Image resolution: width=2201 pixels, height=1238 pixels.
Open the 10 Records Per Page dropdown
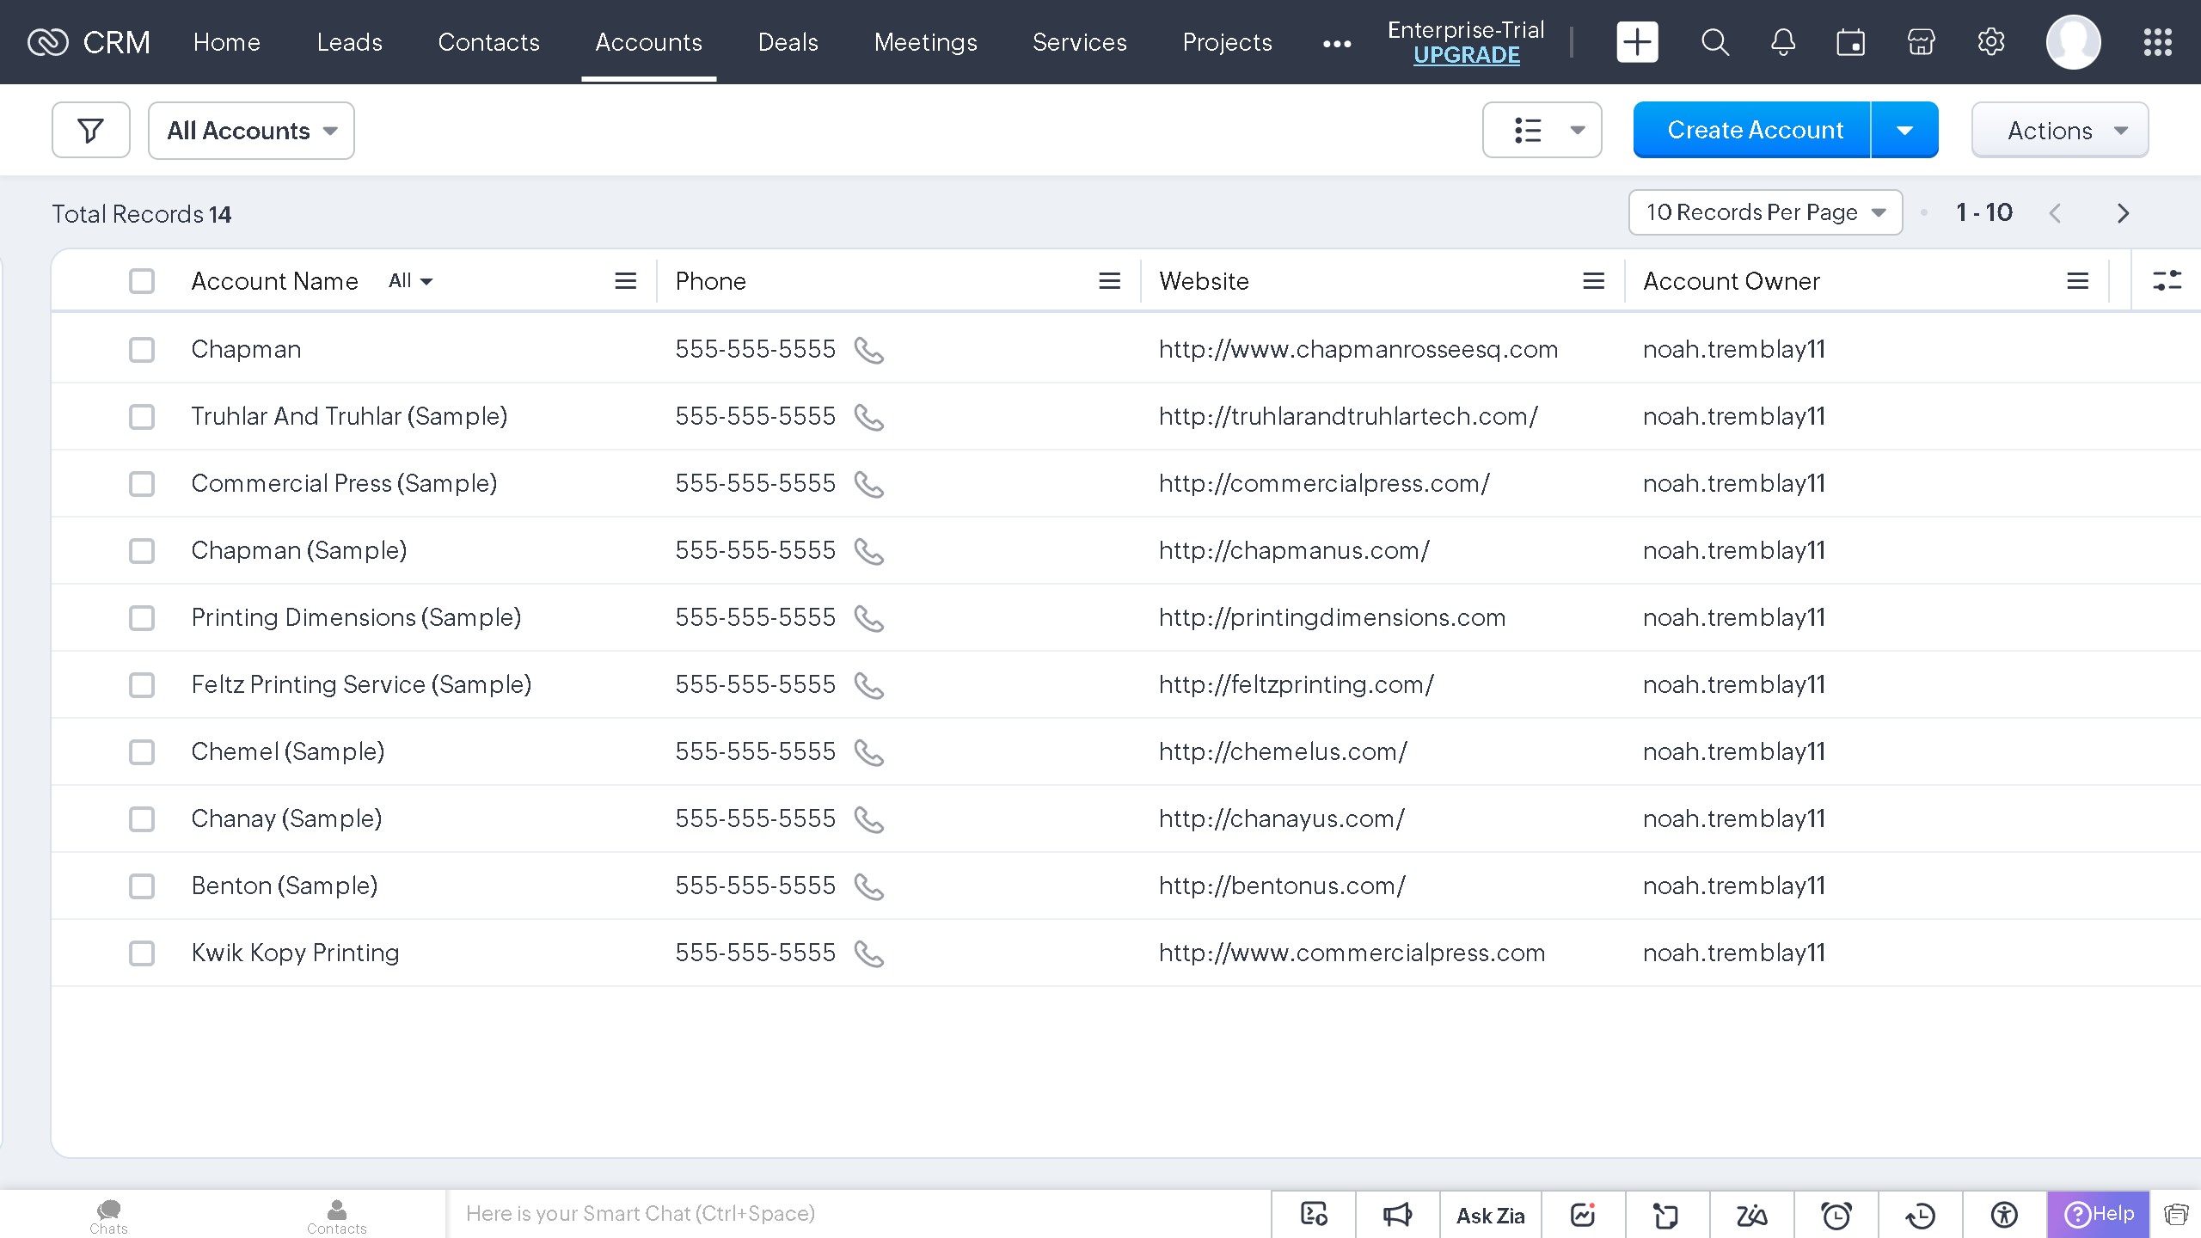pos(1764,212)
